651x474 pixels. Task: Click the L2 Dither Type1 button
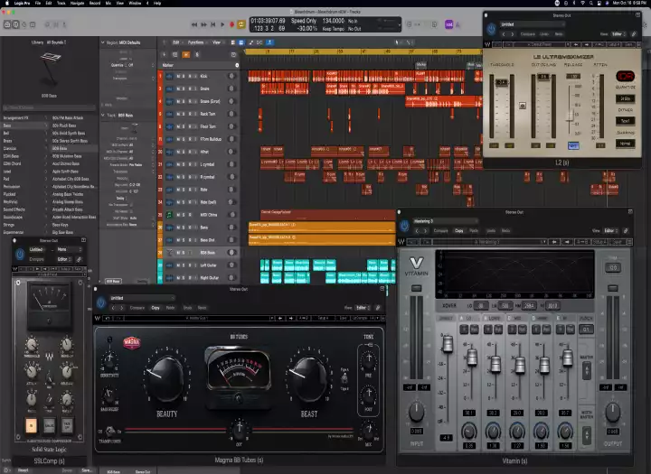[x=626, y=121]
